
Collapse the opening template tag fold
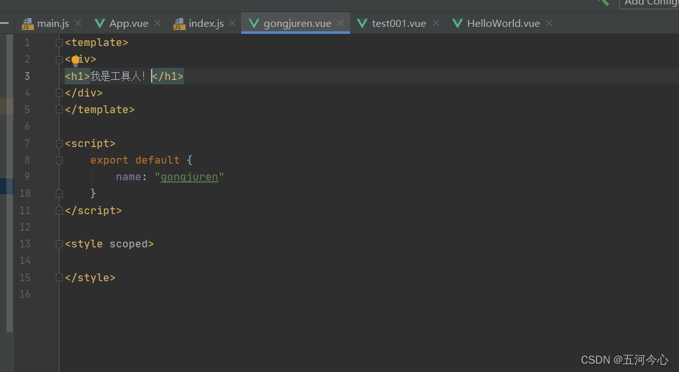[x=60, y=42]
